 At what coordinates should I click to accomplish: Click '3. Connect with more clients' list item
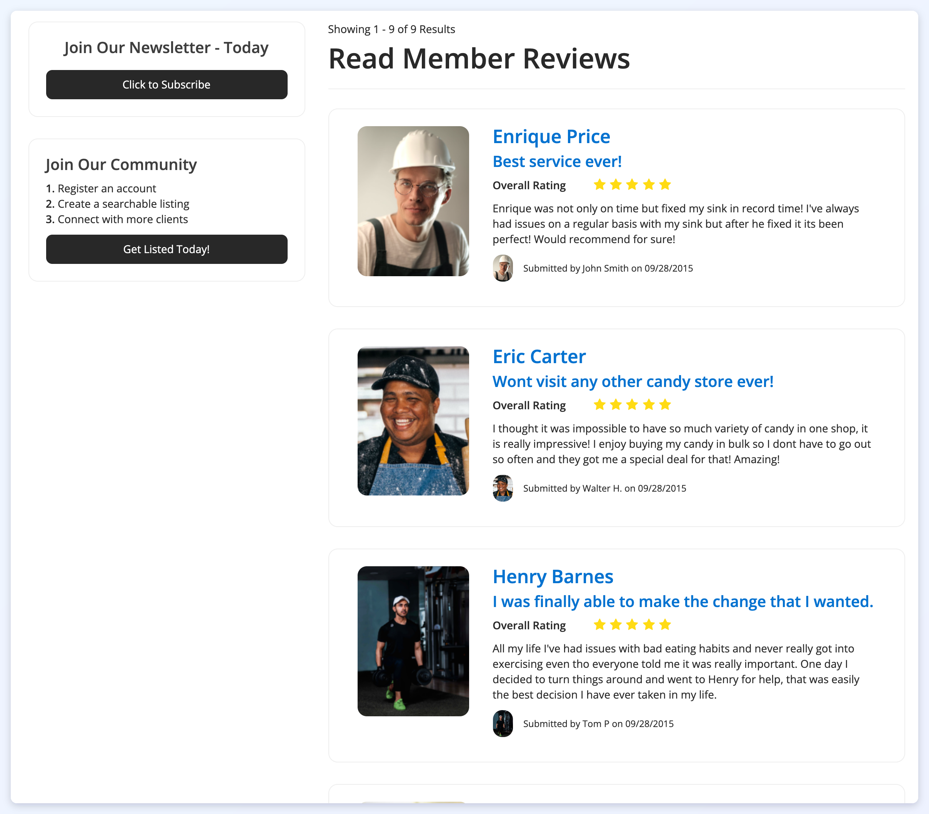pyautogui.click(x=117, y=219)
